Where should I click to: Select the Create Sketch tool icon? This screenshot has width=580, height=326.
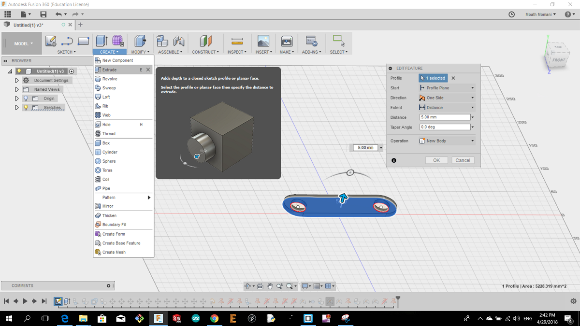click(51, 41)
